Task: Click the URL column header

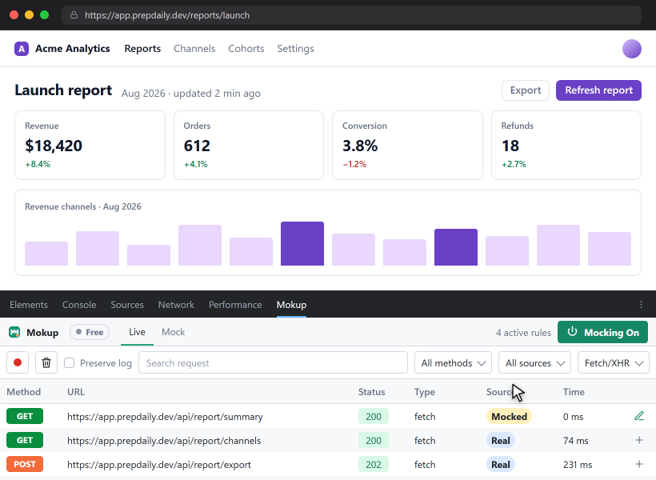Action: coord(76,392)
